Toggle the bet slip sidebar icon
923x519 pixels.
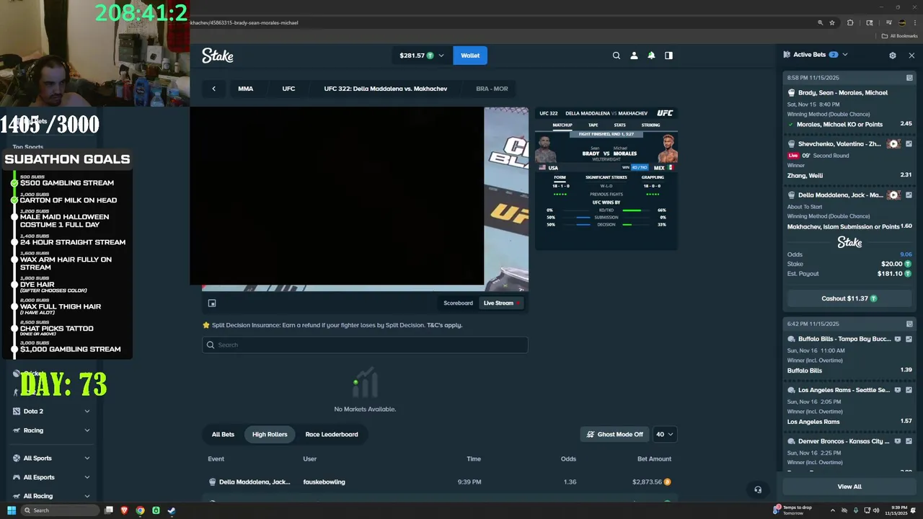click(668, 56)
